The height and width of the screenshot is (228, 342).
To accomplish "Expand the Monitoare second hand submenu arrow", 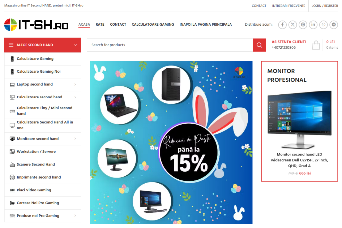I will 75,139.
